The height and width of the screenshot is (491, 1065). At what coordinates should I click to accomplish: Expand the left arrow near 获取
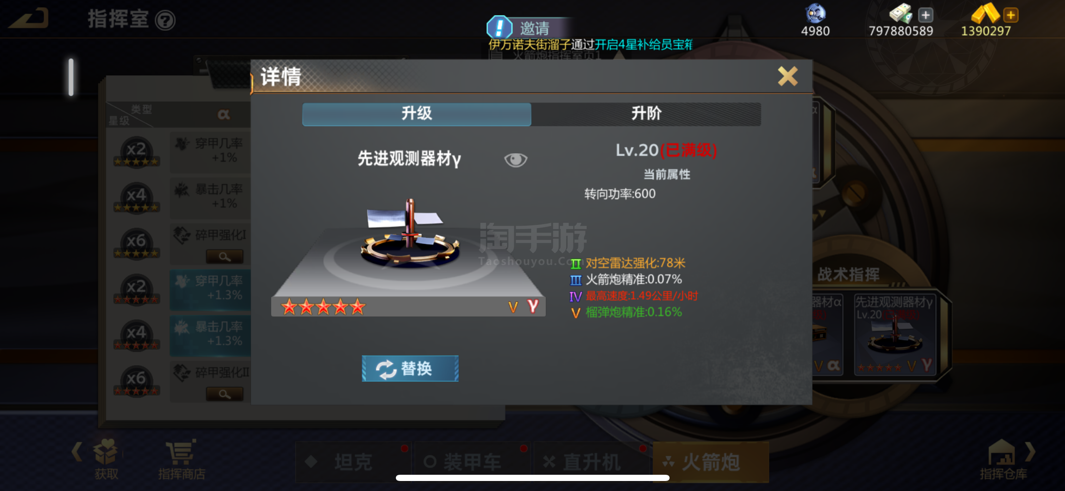pos(77,452)
